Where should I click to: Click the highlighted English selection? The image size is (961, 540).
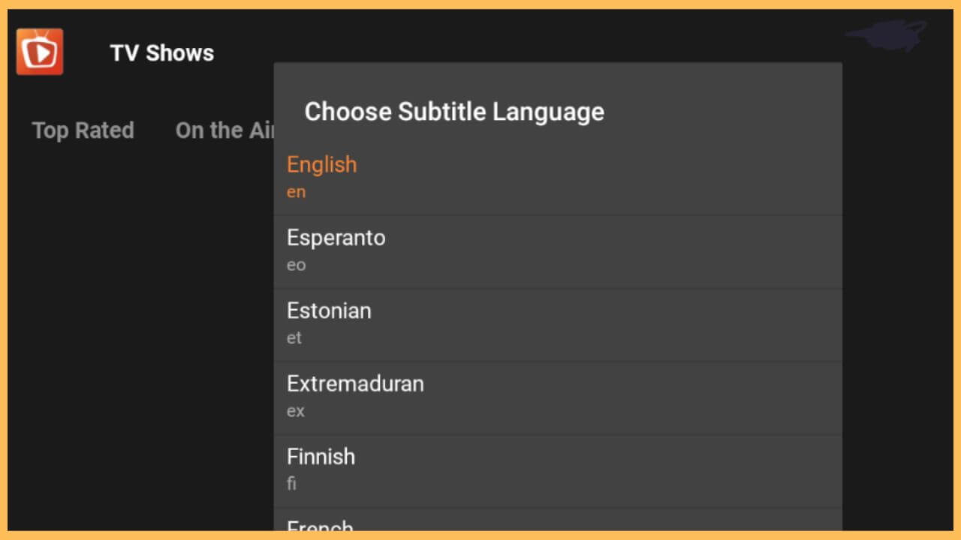tap(321, 164)
